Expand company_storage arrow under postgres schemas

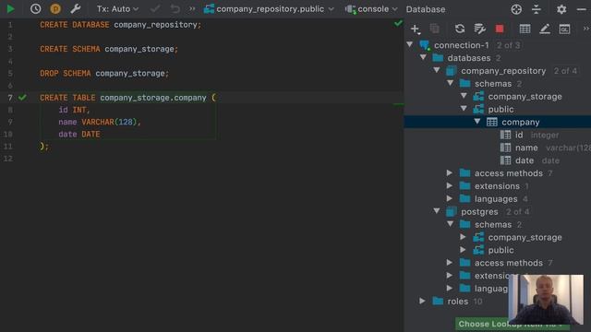click(x=464, y=237)
